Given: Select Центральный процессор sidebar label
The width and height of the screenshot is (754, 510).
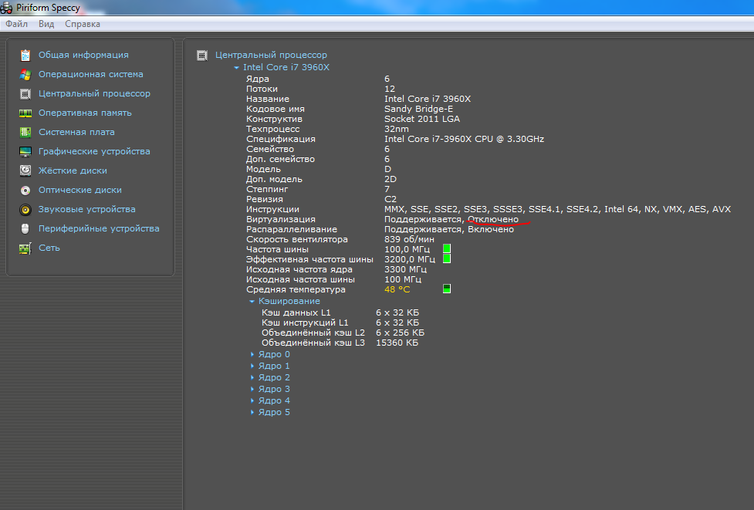Looking at the screenshot, I should coord(94,93).
